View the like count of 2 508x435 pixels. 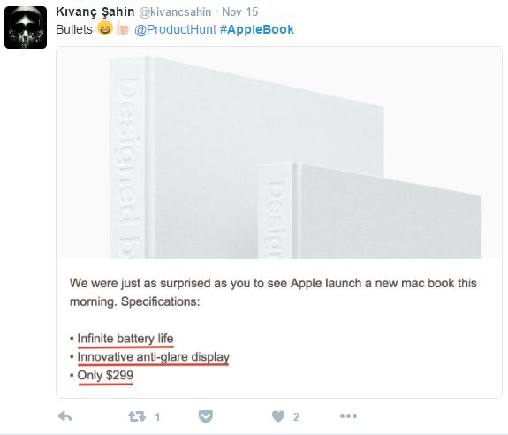(296, 416)
